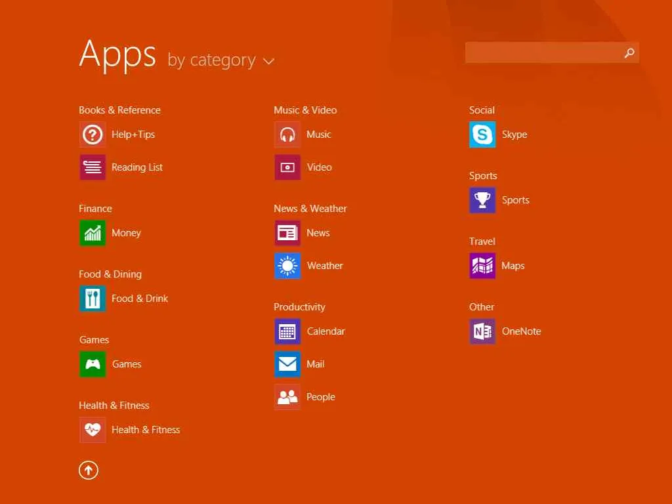This screenshot has width=672, height=504.
Task: Click the 'Weather' app label
Action: pyautogui.click(x=325, y=266)
